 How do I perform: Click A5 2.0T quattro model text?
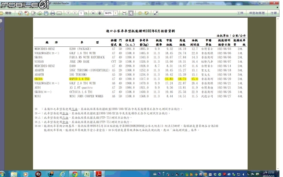[81, 88]
